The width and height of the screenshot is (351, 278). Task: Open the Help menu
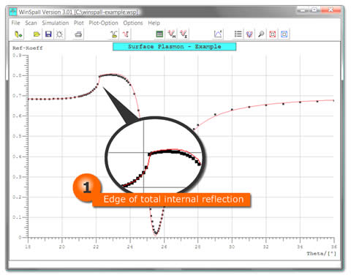pos(154,23)
